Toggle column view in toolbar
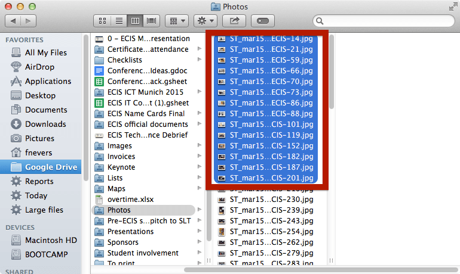The height and width of the screenshot is (274, 460). point(136,21)
